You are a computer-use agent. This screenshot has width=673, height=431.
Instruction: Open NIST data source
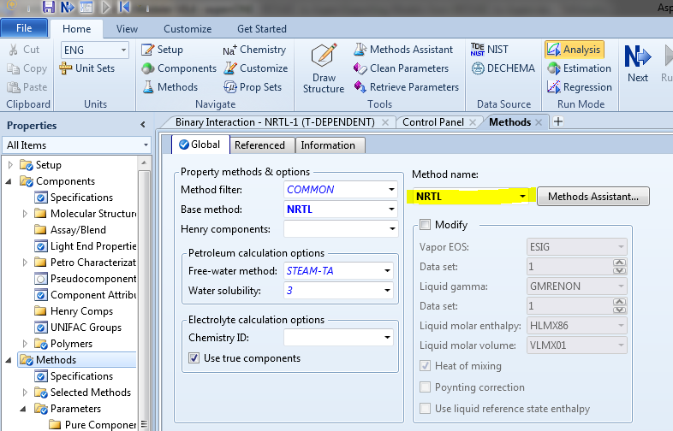(489, 50)
